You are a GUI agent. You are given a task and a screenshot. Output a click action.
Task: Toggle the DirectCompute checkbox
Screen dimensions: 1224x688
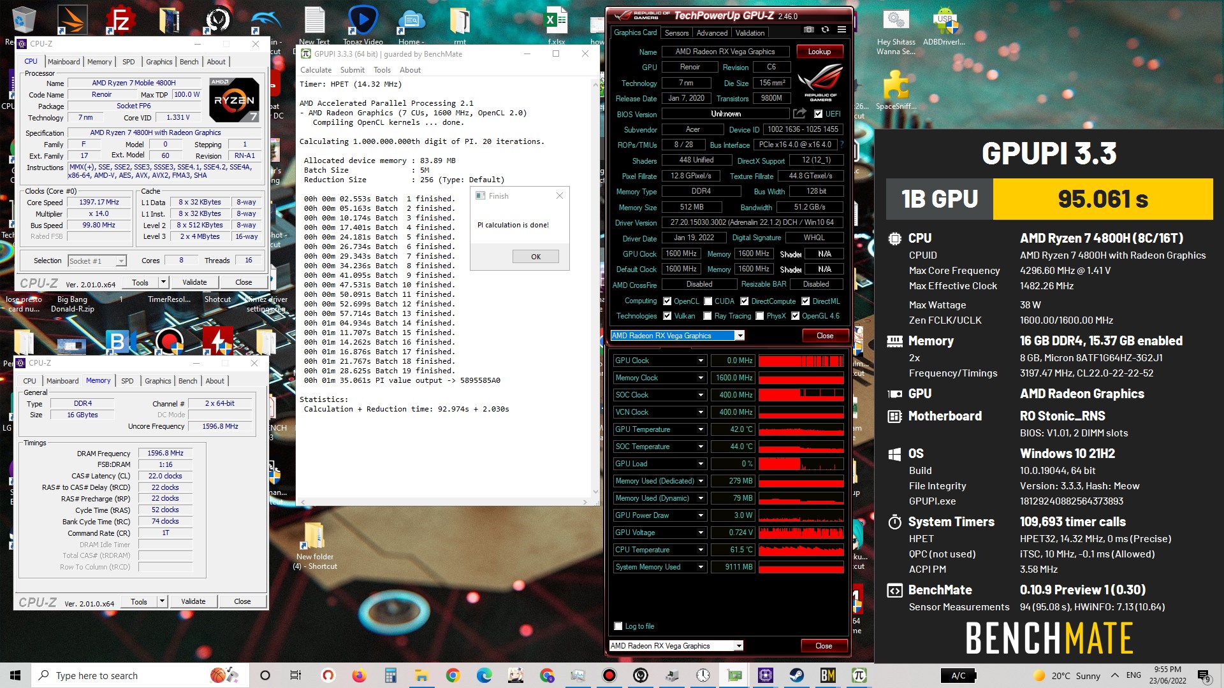click(x=744, y=301)
